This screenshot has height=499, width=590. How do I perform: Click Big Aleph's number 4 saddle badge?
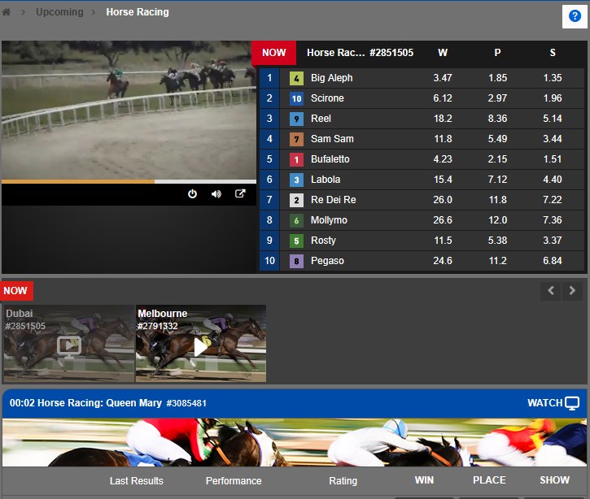pos(296,78)
